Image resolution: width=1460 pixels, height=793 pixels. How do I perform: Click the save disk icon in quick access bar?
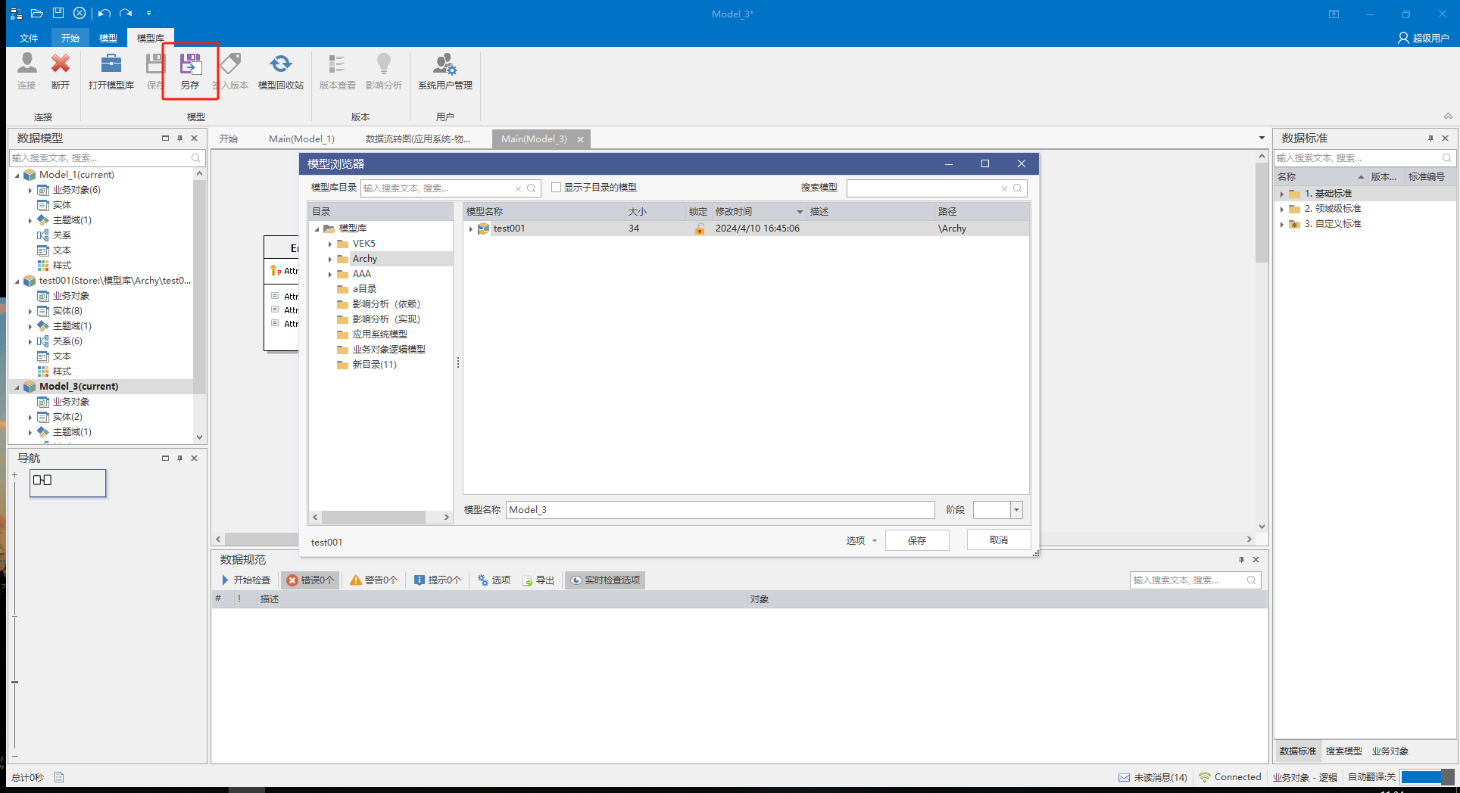click(58, 13)
